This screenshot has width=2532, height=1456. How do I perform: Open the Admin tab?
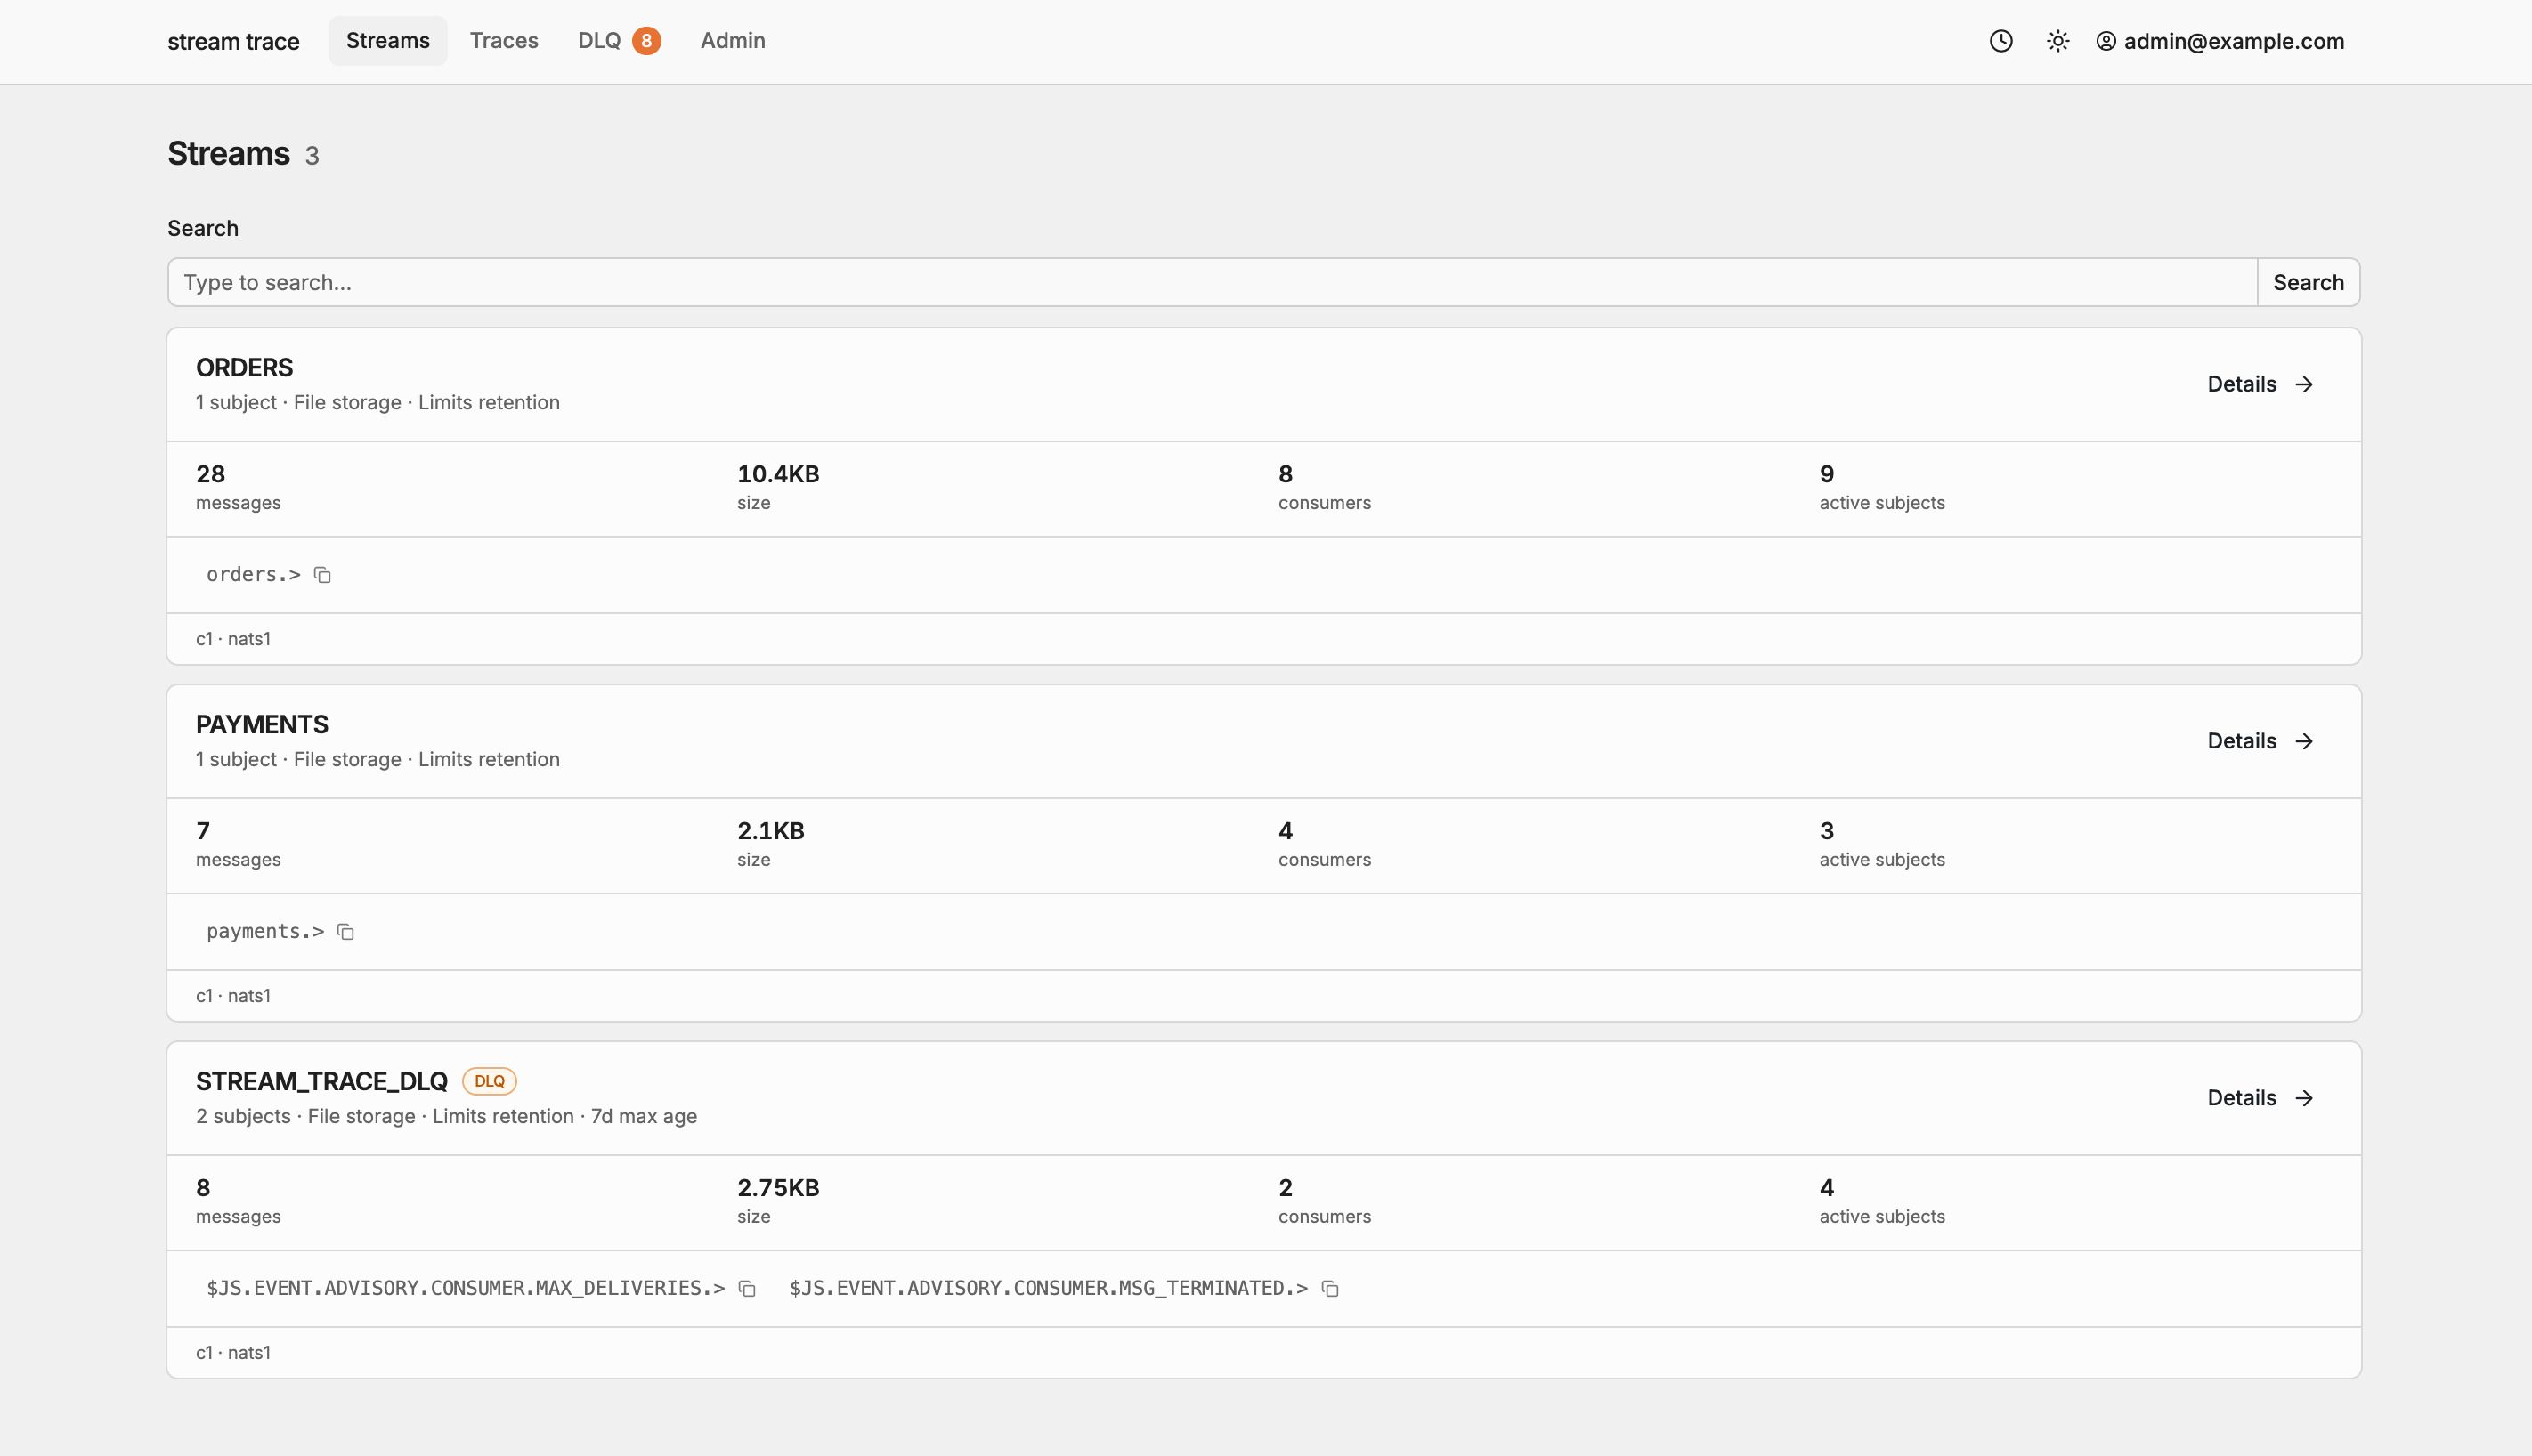pos(734,41)
